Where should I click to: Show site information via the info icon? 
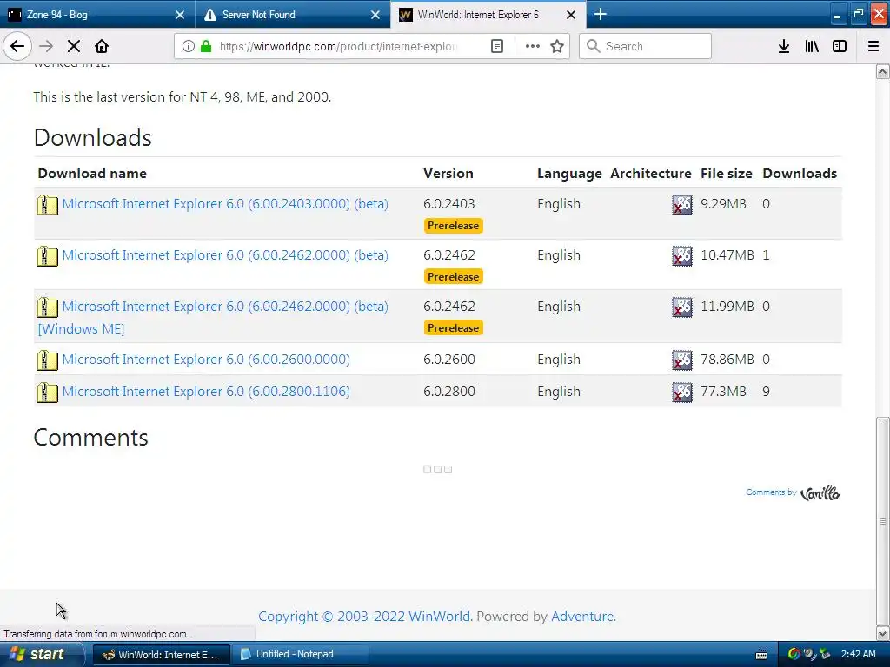coord(188,46)
